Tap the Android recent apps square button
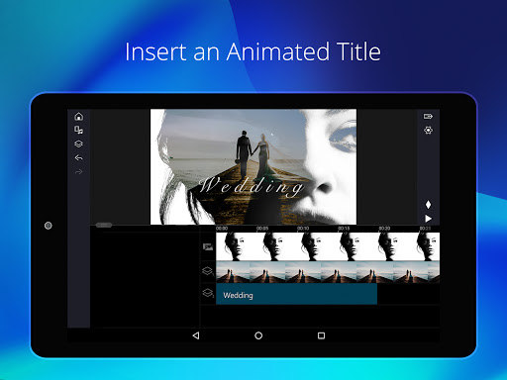This screenshot has height=380, width=507. click(321, 335)
